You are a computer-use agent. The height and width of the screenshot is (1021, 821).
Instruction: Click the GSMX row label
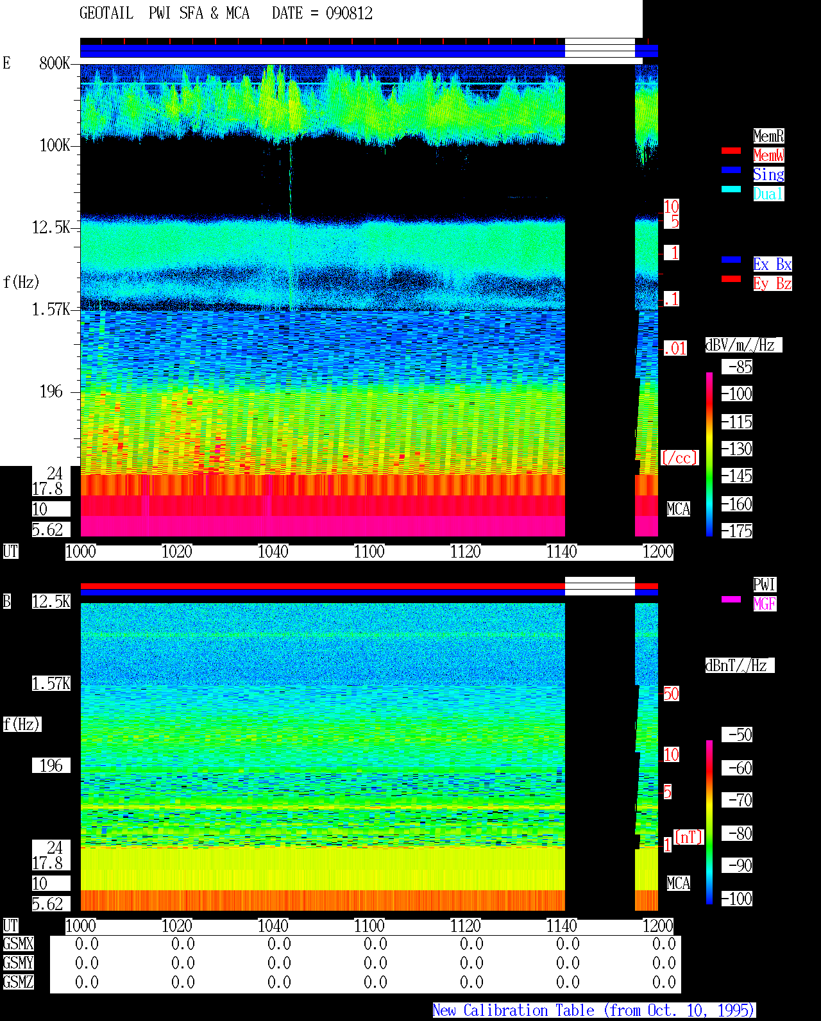(x=18, y=944)
